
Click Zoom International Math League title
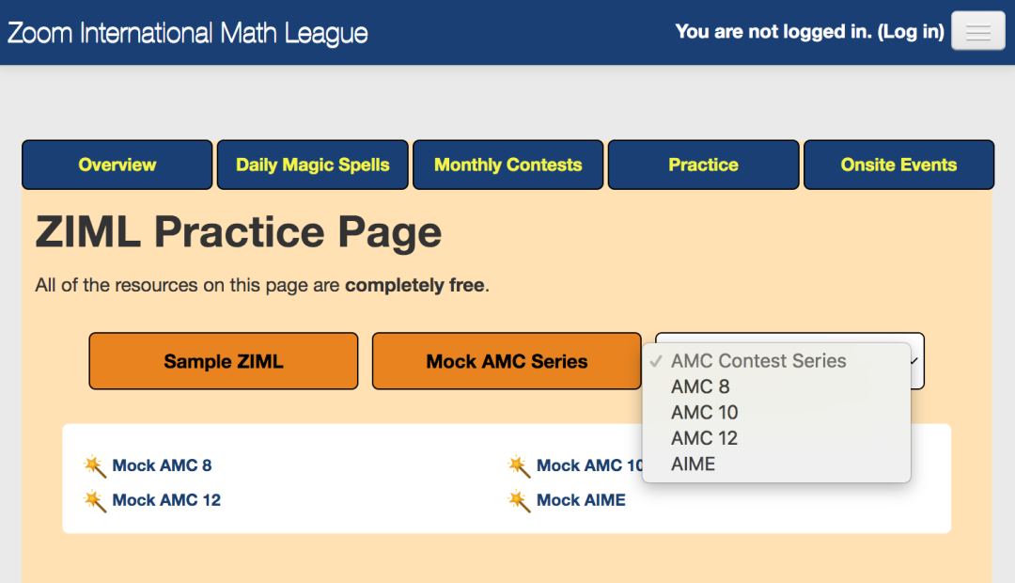[188, 34]
